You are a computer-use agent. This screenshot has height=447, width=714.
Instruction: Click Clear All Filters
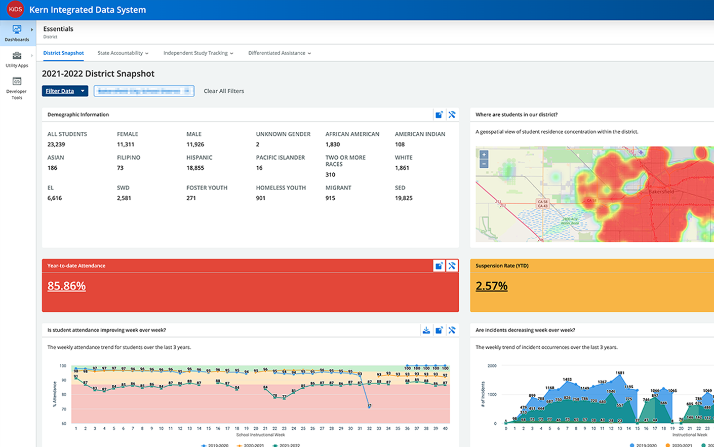[224, 91]
